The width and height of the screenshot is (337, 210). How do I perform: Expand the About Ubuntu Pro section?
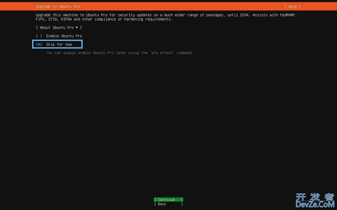(59, 28)
